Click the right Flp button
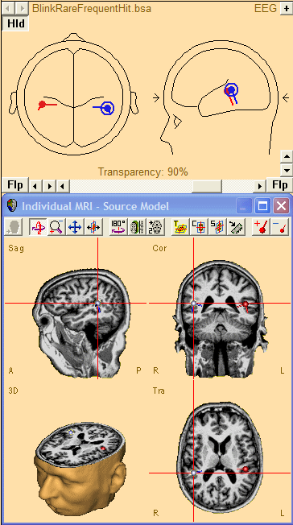 coord(279,185)
